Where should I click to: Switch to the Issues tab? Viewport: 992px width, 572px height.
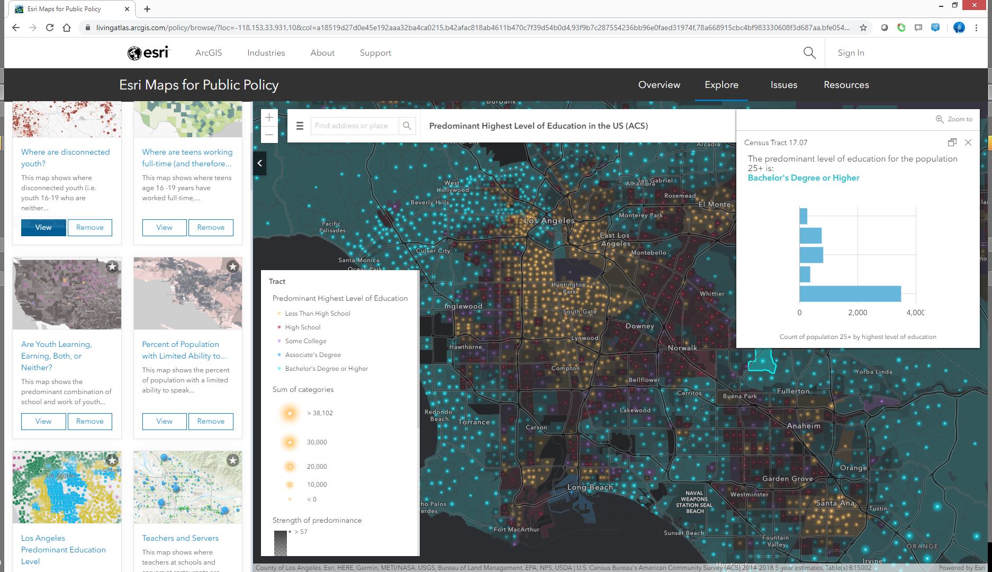pyautogui.click(x=783, y=85)
